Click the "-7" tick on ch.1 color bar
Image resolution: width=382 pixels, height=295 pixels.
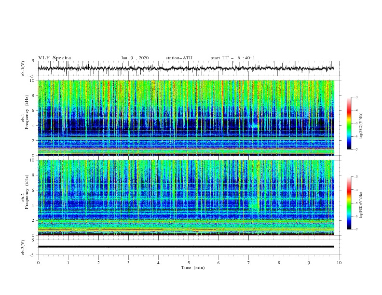tap(355, 149)
